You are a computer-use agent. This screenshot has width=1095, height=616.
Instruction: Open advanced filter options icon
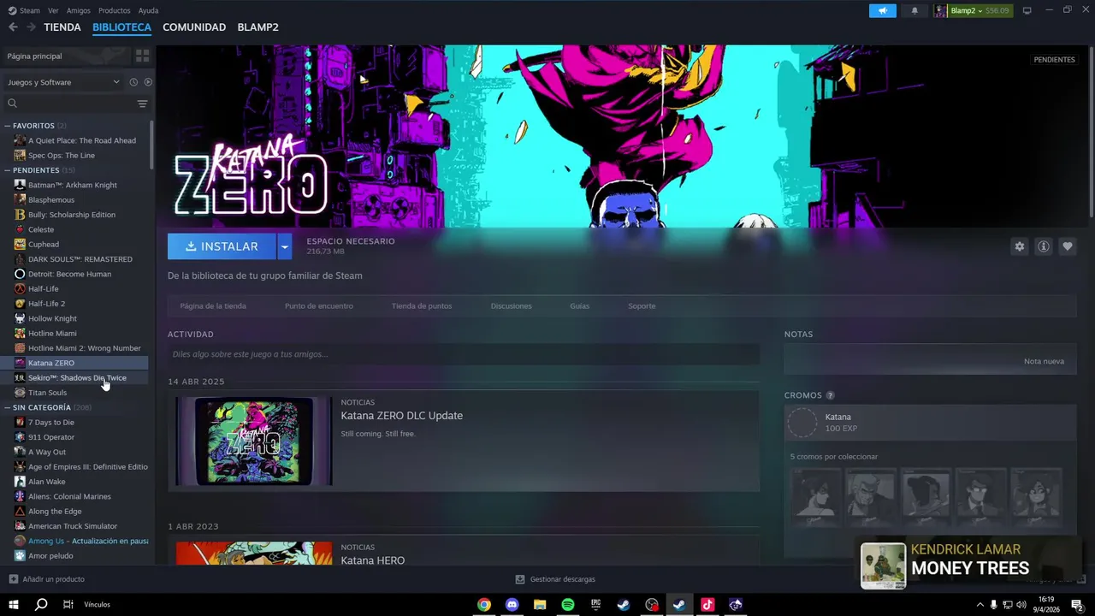pyautogui.click(x=142, y=104)
